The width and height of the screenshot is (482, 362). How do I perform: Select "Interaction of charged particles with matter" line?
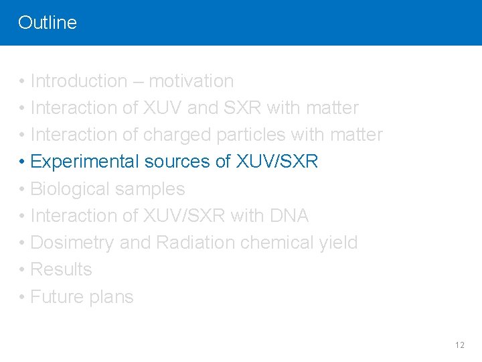pos(206,135)
